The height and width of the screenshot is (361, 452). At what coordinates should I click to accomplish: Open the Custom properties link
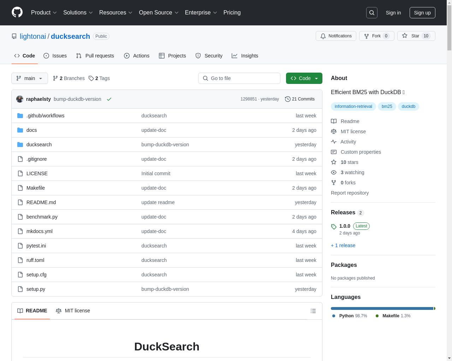(x=356, y=152)
